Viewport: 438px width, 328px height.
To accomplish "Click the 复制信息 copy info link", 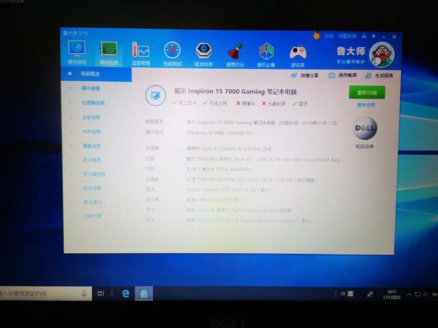I will 366,105.
